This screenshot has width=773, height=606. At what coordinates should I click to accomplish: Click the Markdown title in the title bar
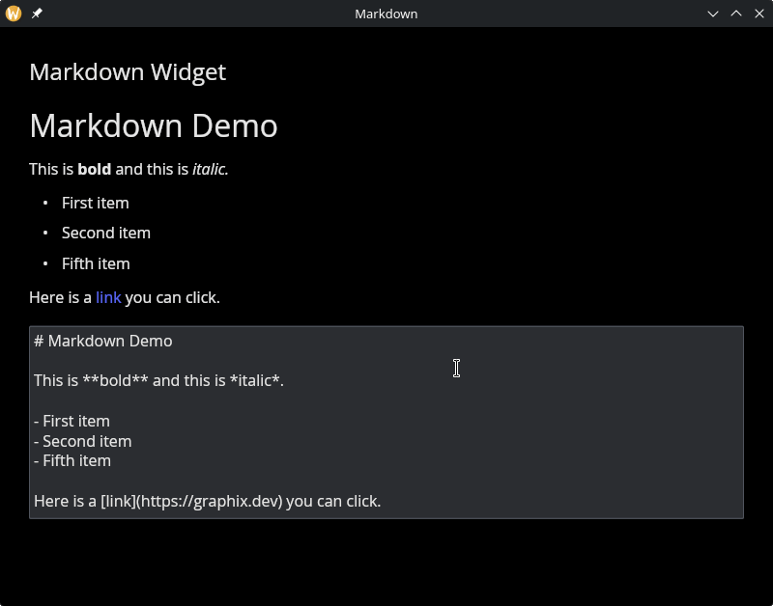(x=386, y=14)
